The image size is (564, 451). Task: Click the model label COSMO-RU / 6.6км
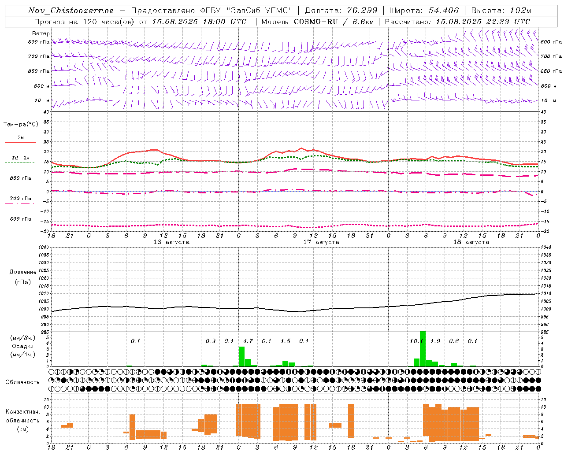334,22
